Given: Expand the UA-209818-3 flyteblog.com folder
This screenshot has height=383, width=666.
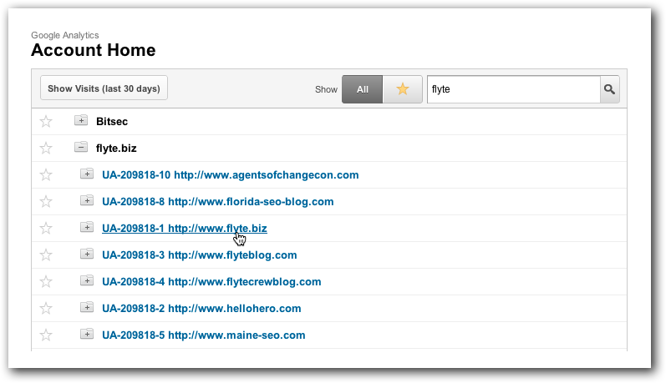Looking at the screenshot, I should (87, 254).
